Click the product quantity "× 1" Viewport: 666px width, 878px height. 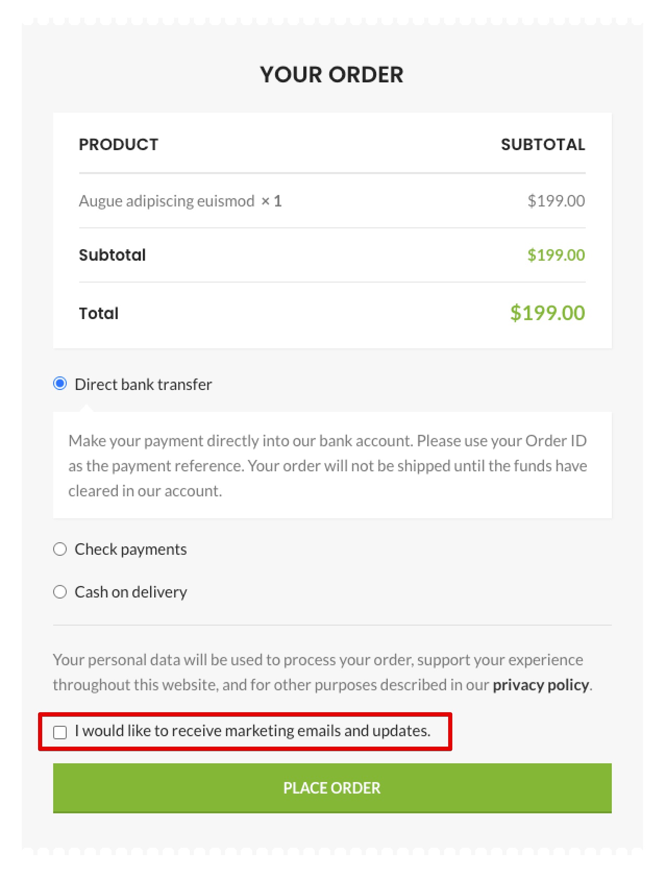(x=272, y=201)
